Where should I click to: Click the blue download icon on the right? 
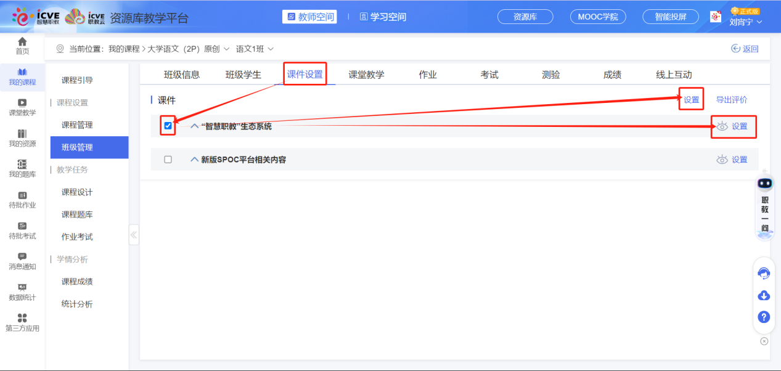(x=764, y=295)
